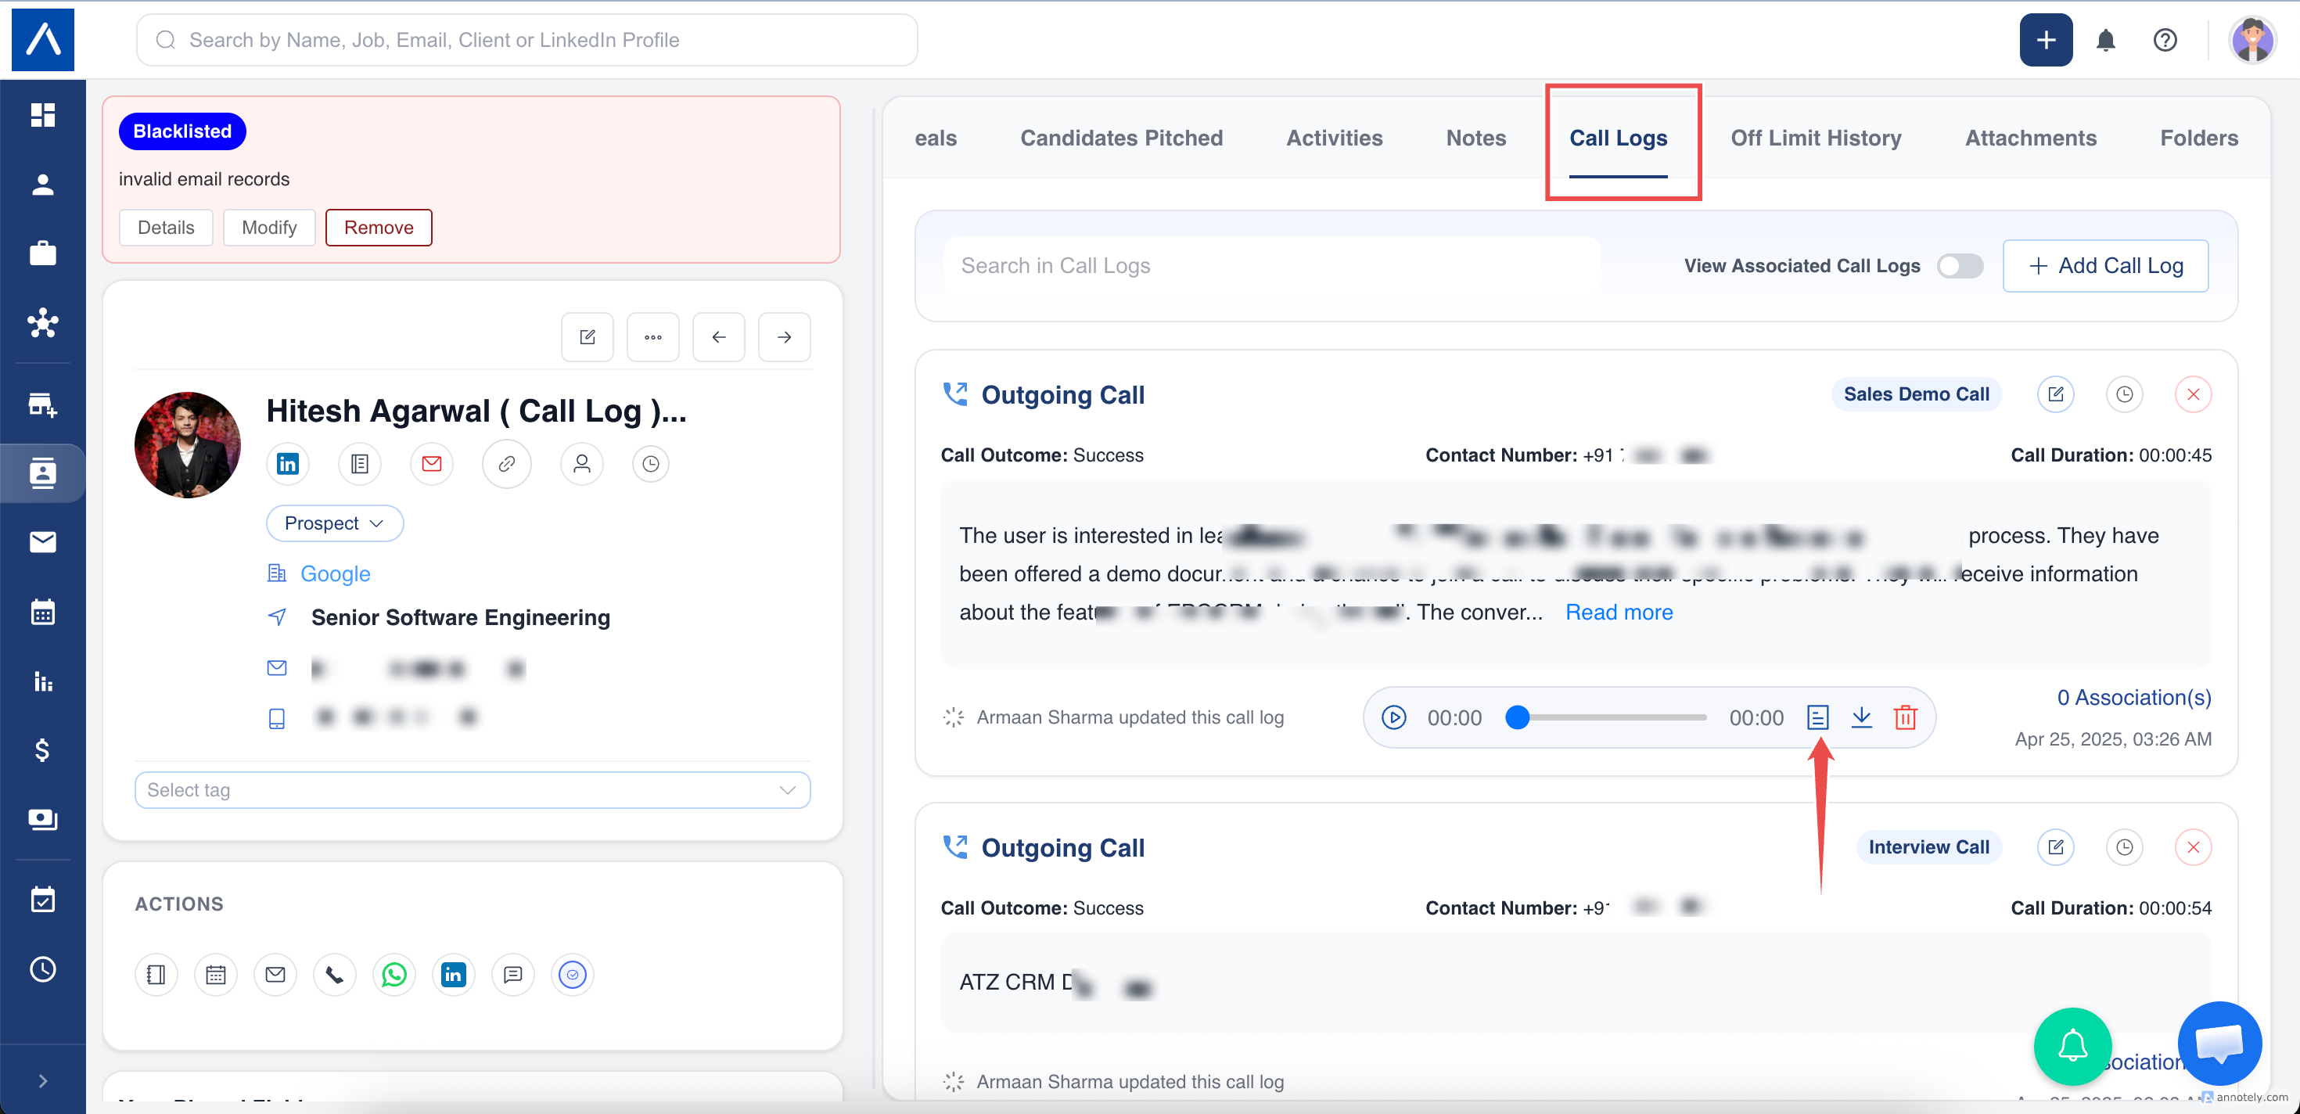Viewport: 2300px width, 1114px height.
Task: Delete the Sales Demo Call log with red X
Action: 2193,394
